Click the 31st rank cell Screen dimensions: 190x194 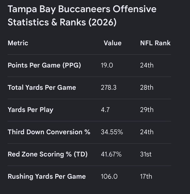146,154
